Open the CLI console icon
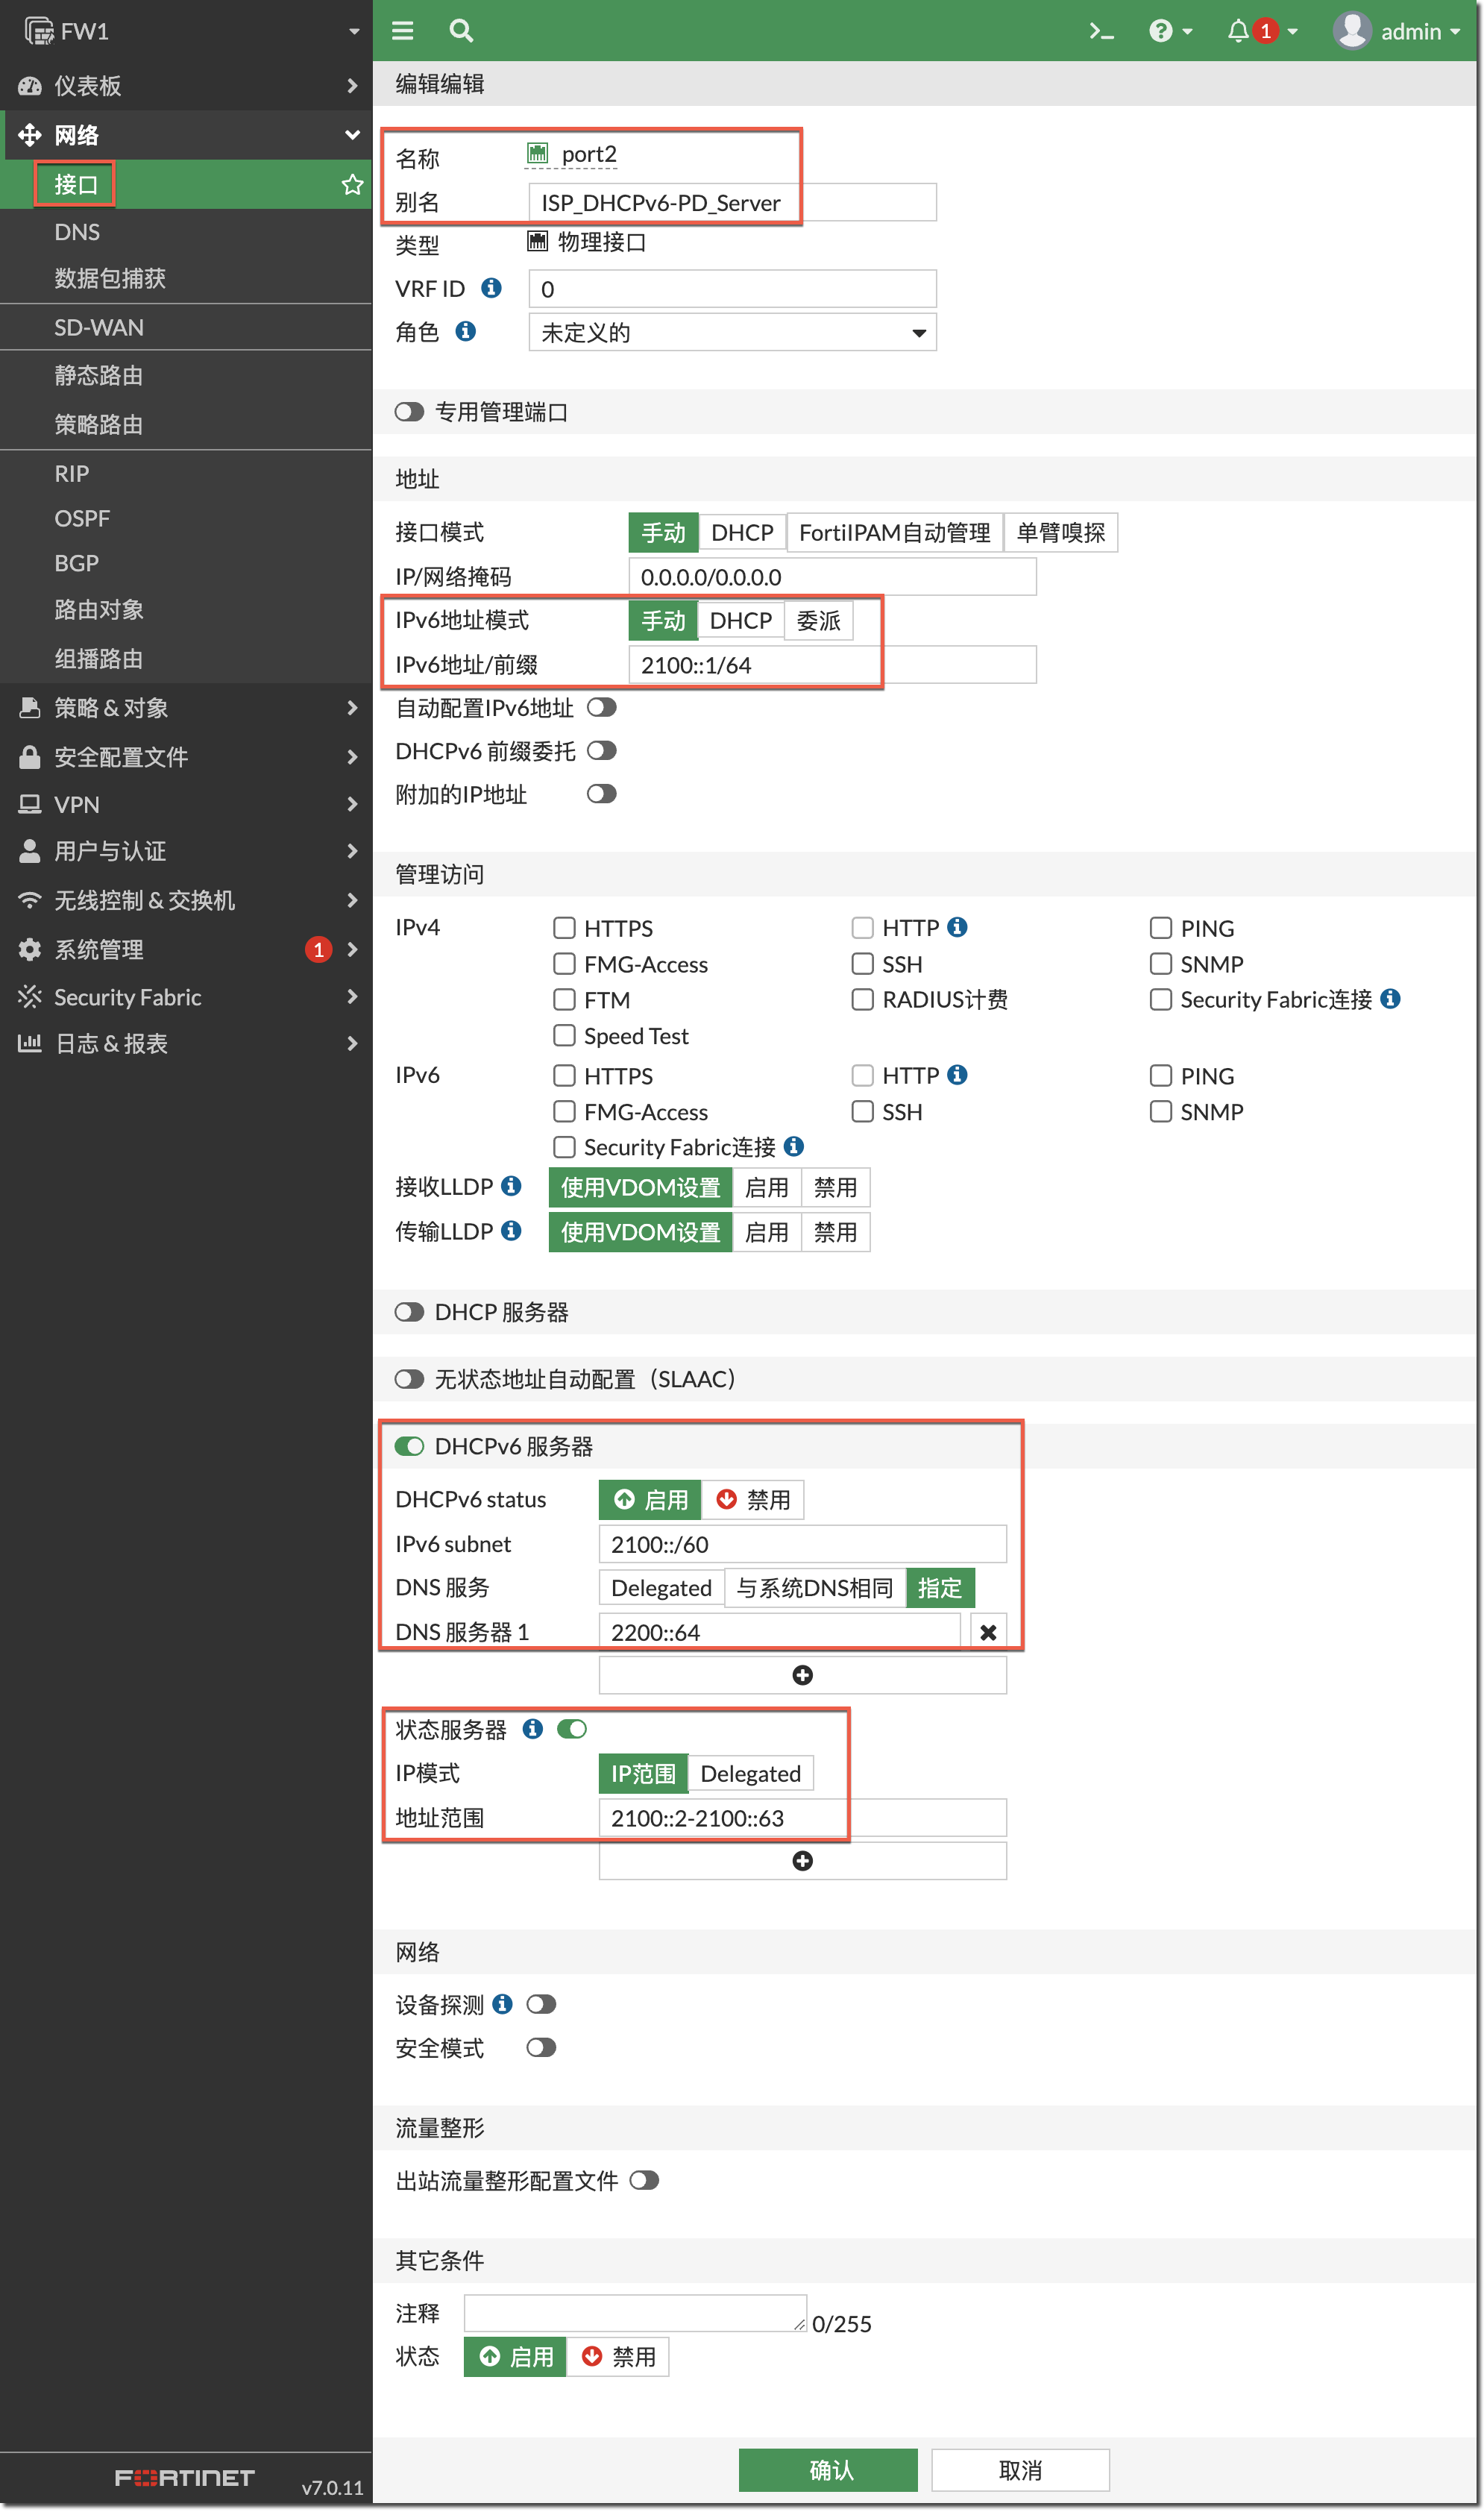Screen dimensions: 1484x2512 [1101, 31]
